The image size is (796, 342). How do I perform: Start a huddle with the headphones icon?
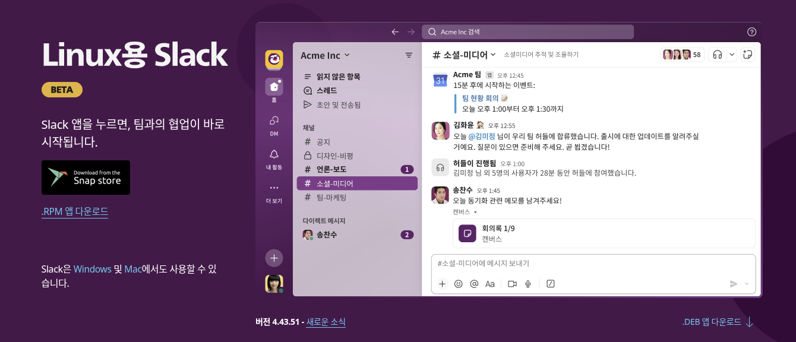click(718, 55)
